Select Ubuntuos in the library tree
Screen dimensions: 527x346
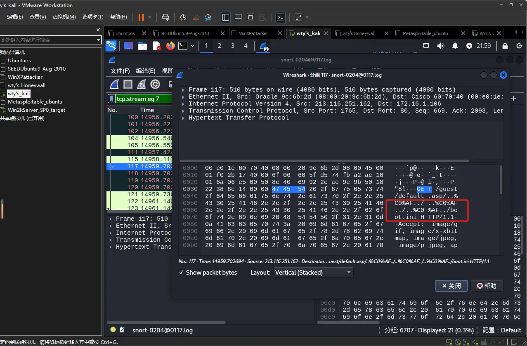[x=19, y=61]
